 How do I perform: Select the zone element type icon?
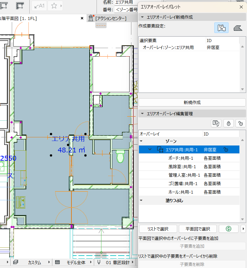point(221,28)
